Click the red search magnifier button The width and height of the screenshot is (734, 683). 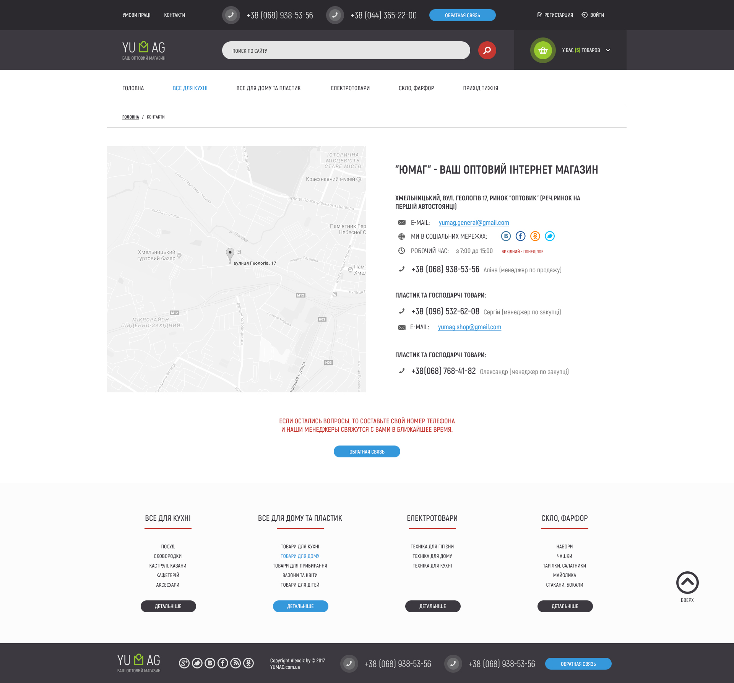487,50
